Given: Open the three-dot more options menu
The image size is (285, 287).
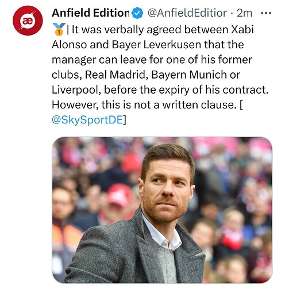Looking at the screenshot, I should 266,13.
